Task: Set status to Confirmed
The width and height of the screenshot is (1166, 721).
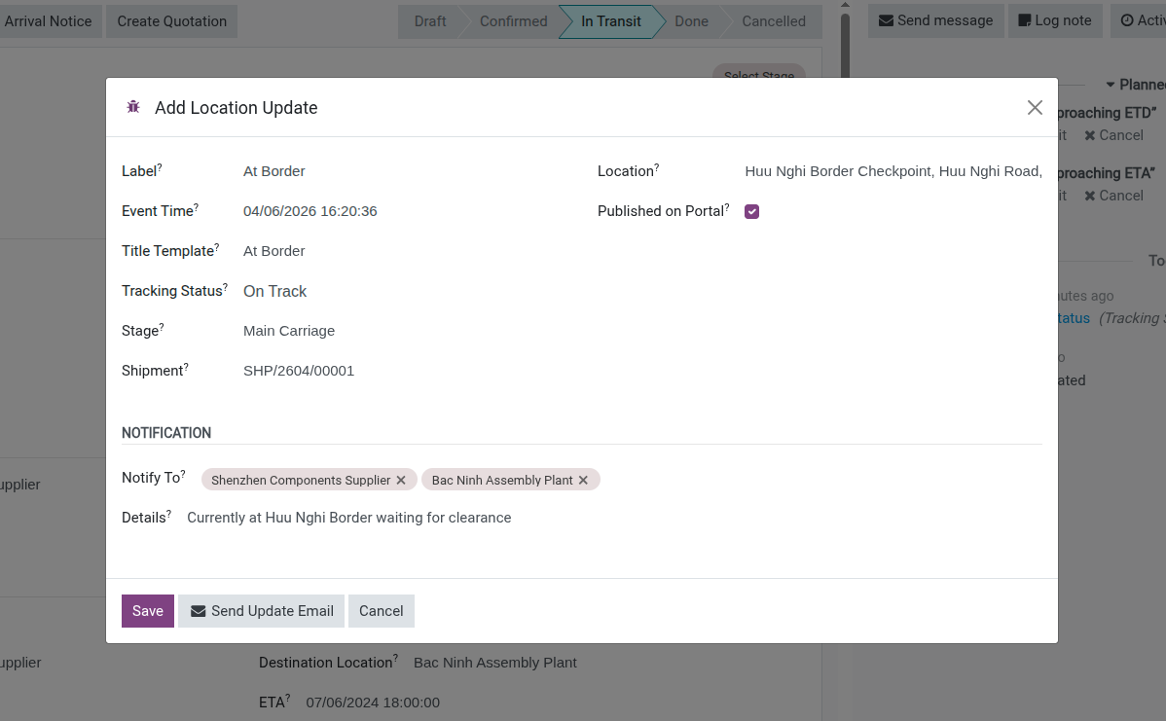Action: [x=513, y=21]
